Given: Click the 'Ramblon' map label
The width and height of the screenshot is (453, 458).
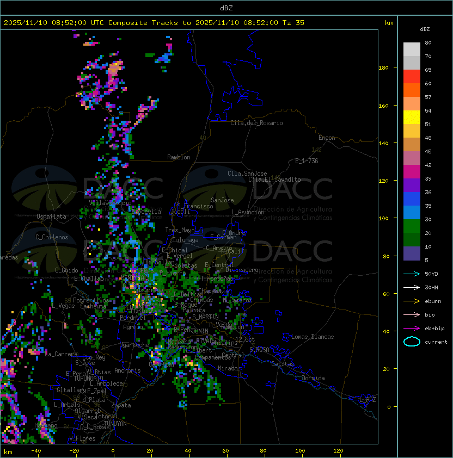Looking at the screenshot, I should point(179,157).
